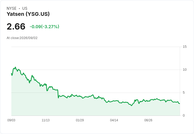Click the 11/13 date axis label

click(x=46, y=120)
